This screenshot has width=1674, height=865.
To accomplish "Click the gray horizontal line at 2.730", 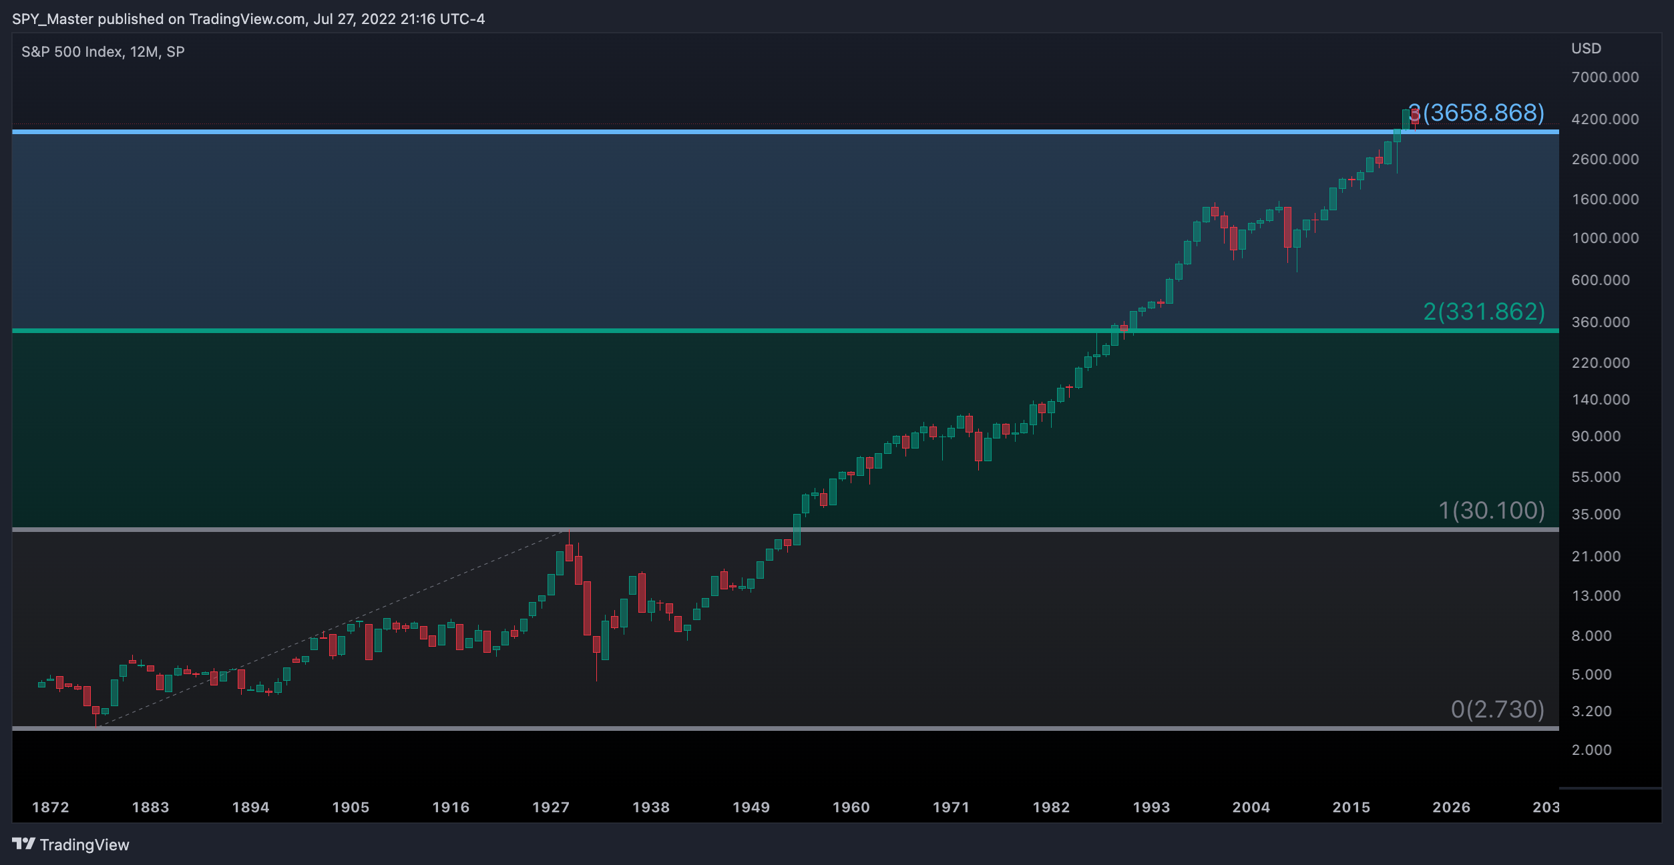I will click(785, 728).
